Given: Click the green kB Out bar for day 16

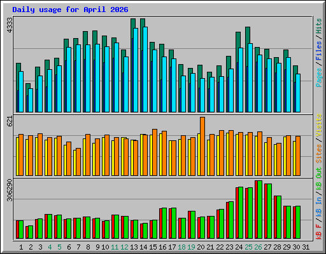Looking at the screenshot, I should tap(164, 224).
